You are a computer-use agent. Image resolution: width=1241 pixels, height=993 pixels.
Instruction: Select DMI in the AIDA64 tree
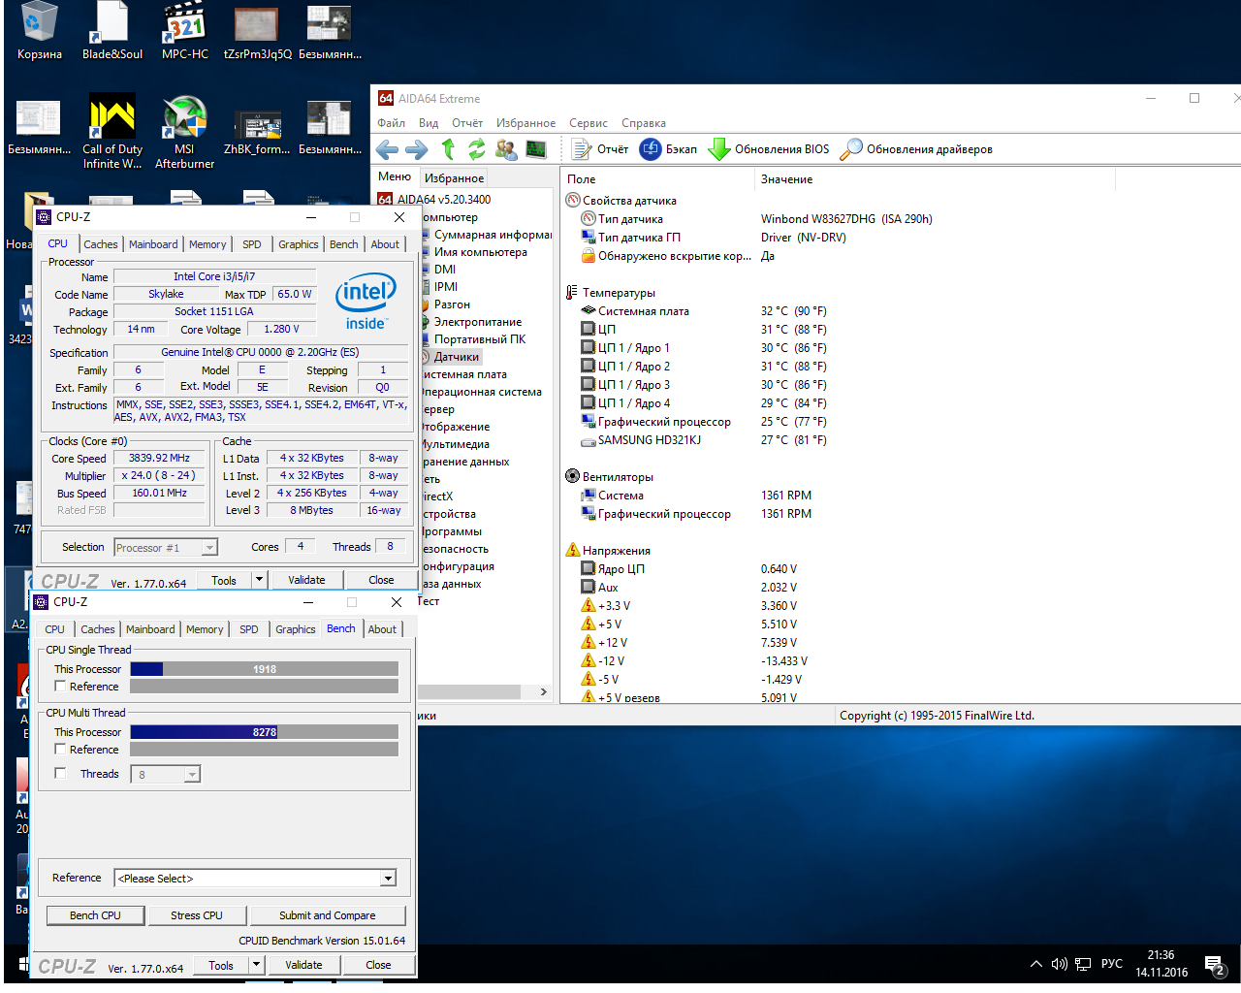click(x=444, y=270)
